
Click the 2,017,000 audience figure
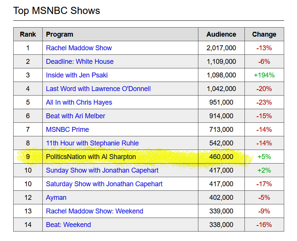(221, 48)
